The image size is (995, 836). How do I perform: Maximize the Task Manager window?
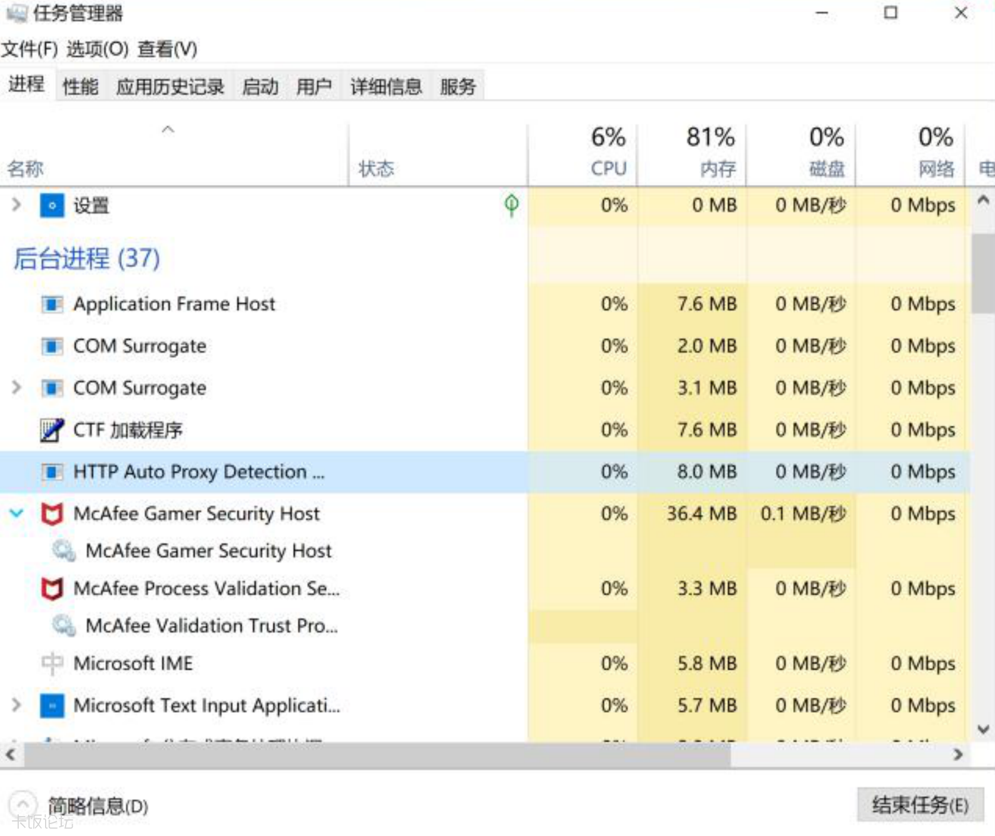(x=890, y=13)
